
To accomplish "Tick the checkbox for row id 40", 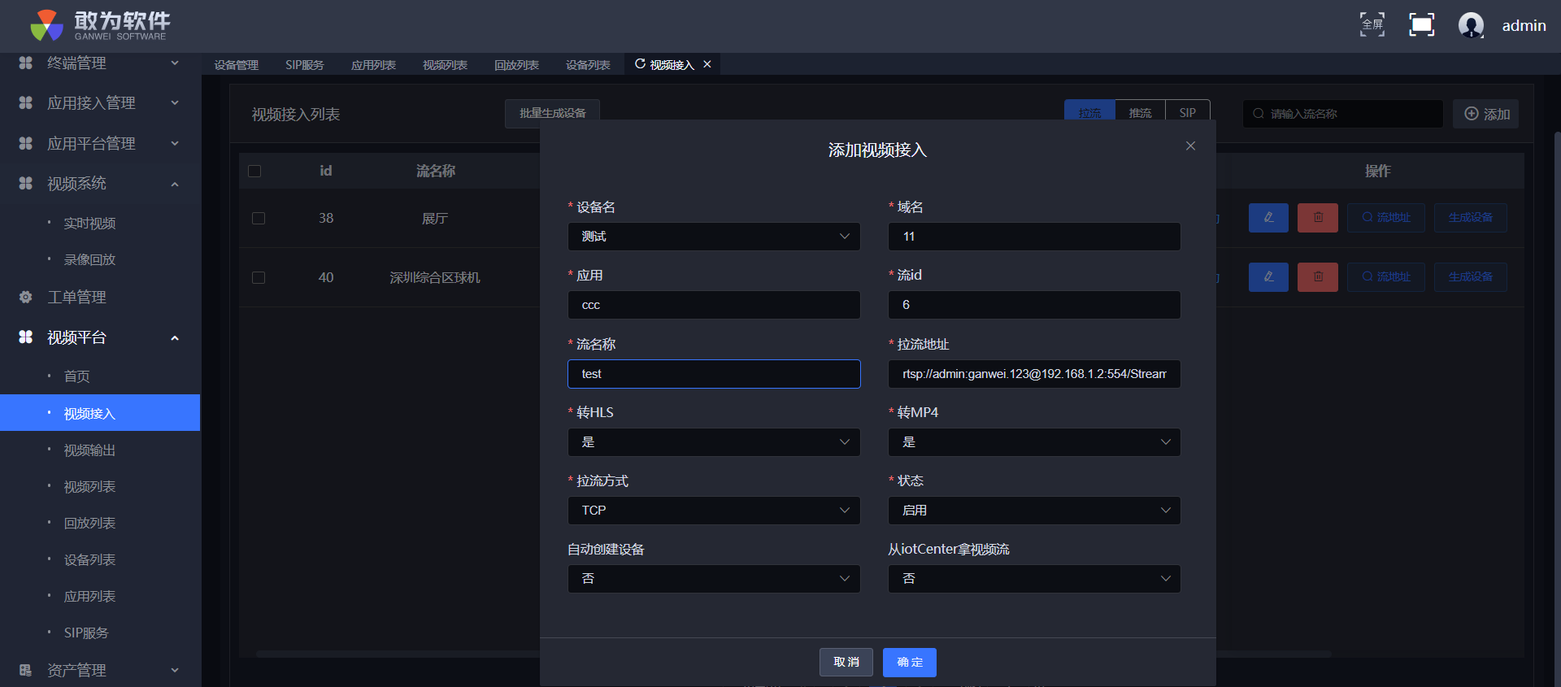I will (x=259, y=278).
